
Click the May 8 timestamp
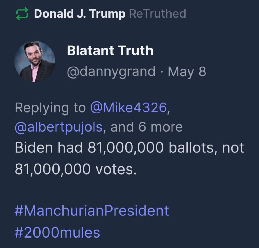click(x=187, y=71)
